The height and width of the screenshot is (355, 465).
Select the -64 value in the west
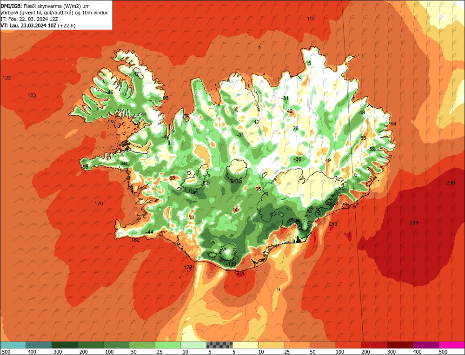pyautogui.click(x=124, y=164)
